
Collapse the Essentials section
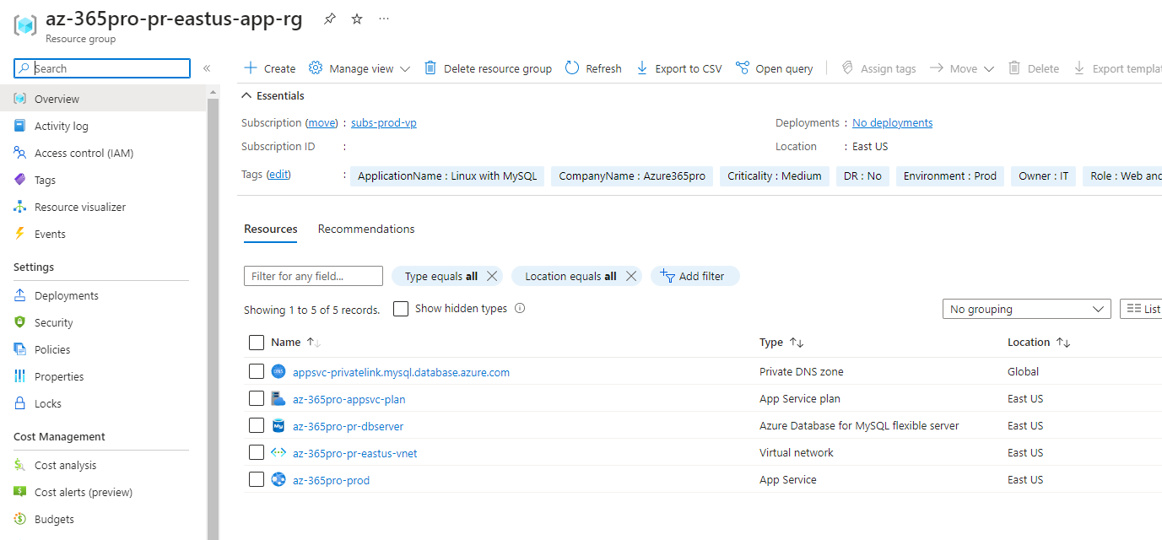[x=273, y=96]
